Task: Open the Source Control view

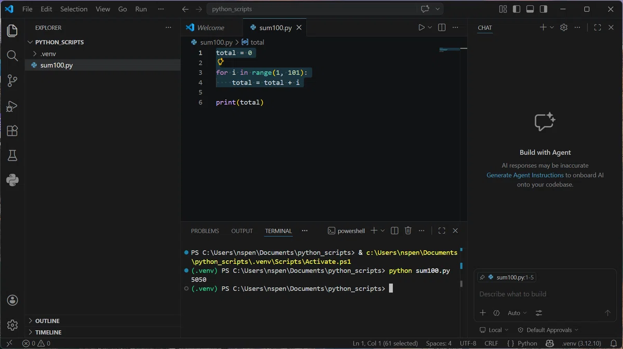Action: point(12,80)
